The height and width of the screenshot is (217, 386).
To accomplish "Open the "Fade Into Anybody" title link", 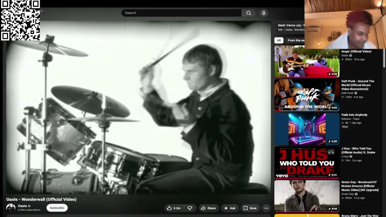I will [354, 115].
